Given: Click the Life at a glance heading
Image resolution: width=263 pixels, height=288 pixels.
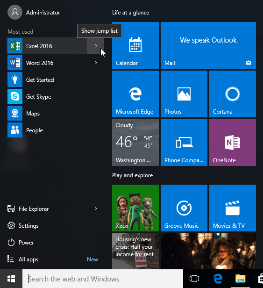Looking at the screenshot, I should 130,13.
